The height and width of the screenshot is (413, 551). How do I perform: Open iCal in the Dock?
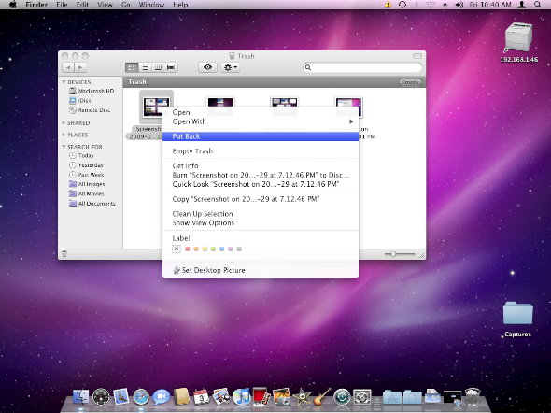point(202,397)
